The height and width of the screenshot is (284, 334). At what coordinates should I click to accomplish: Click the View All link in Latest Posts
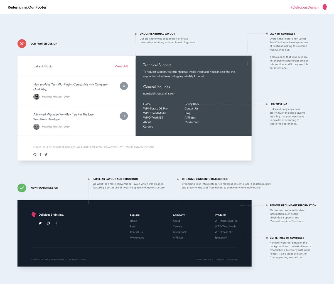[121, 66]
